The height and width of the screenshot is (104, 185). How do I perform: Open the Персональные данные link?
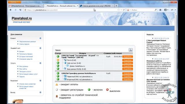[27, 42]
